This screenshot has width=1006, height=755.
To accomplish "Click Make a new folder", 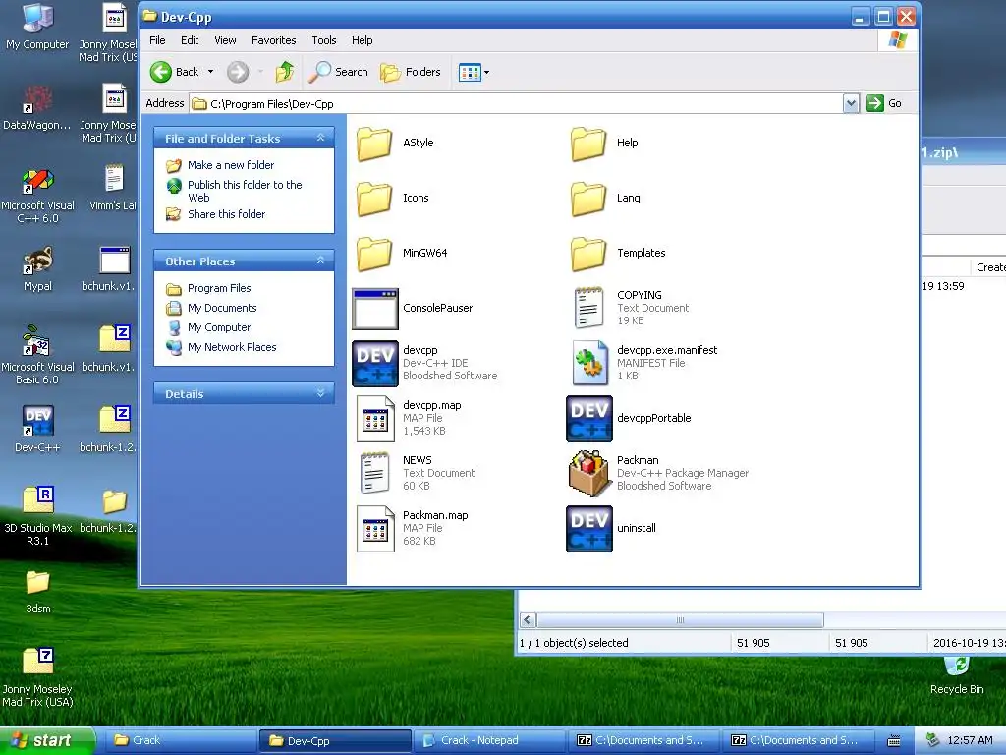I will point(231,165).
